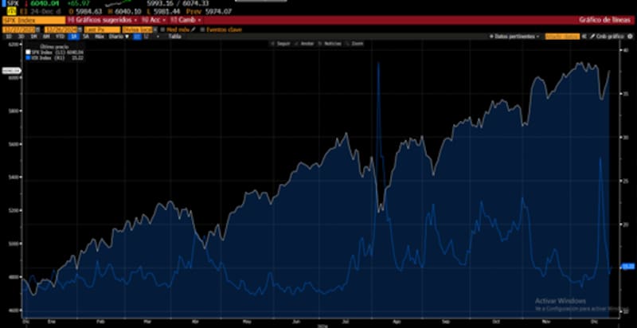This screenshot has height=328, width=637.
Task: Click the chart settings gear icon
Action: [x=631, y=37]
